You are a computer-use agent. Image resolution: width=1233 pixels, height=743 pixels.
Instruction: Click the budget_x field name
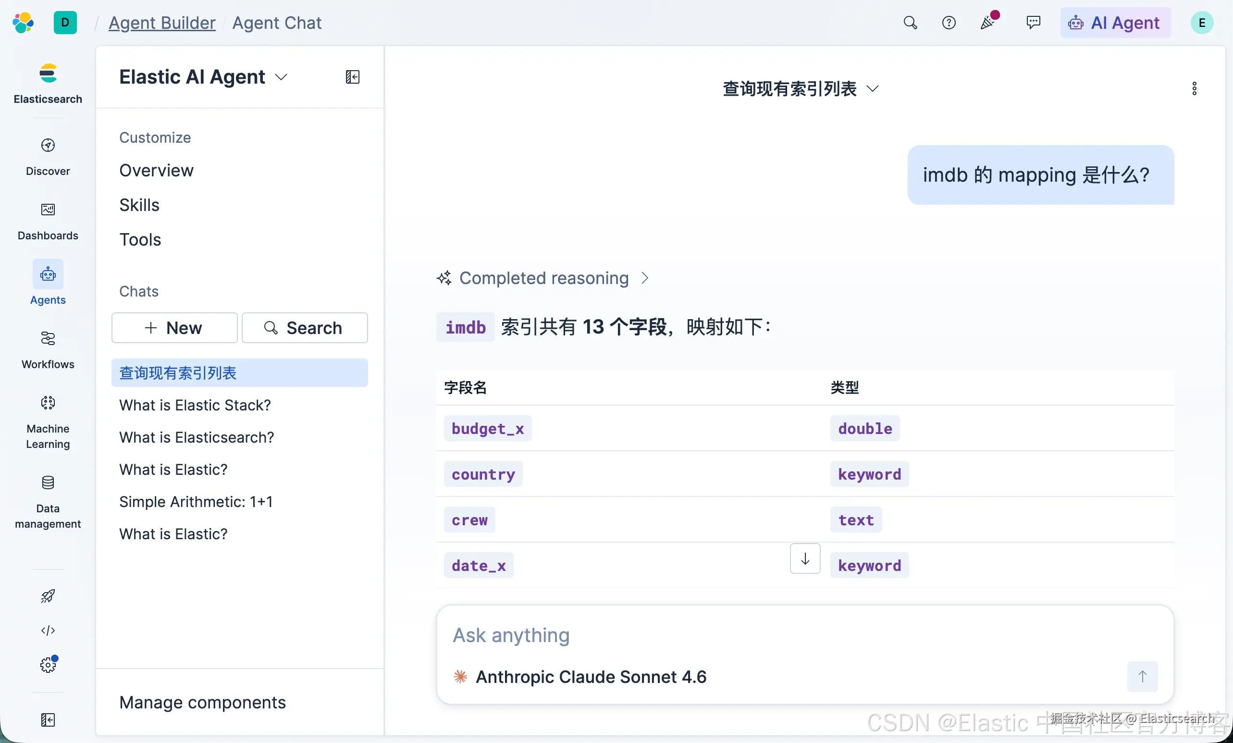point(487,428)
